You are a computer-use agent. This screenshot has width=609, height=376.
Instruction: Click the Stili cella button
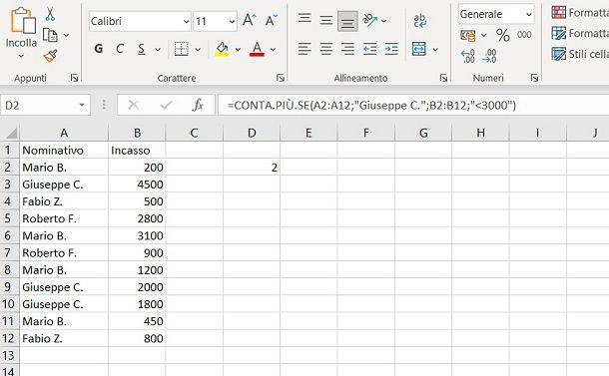tap(580, 54)
